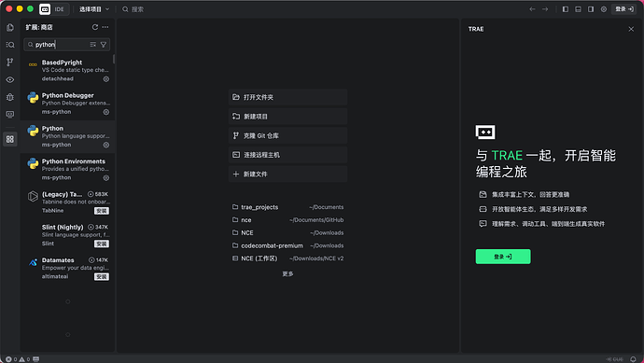Open the Explorer files view in sidebar
Viewport: 644px width, 363px height.
(10, 27)
